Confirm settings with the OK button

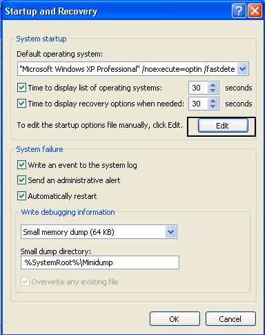(175, 319)
